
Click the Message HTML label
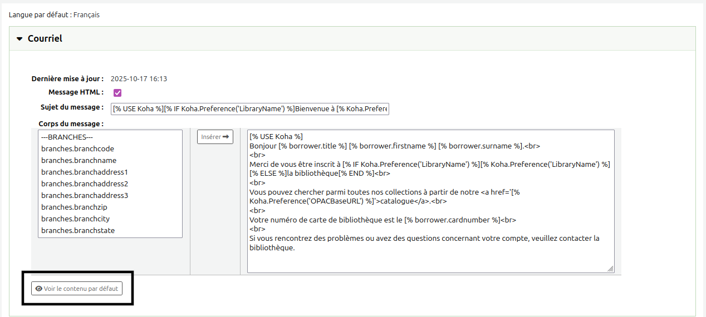76,92
